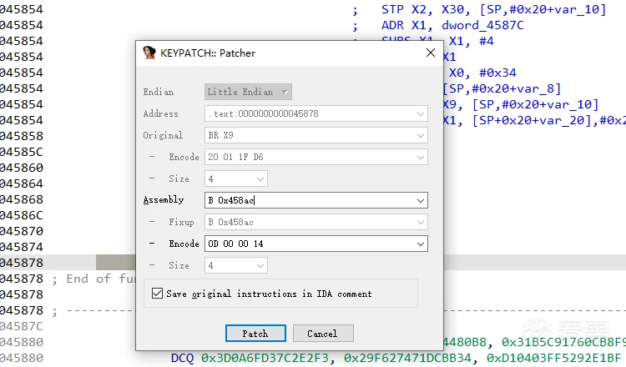Click the KEYPATCH dialog title icon
The height and width of the screenshot is (367, 626).
149,53
